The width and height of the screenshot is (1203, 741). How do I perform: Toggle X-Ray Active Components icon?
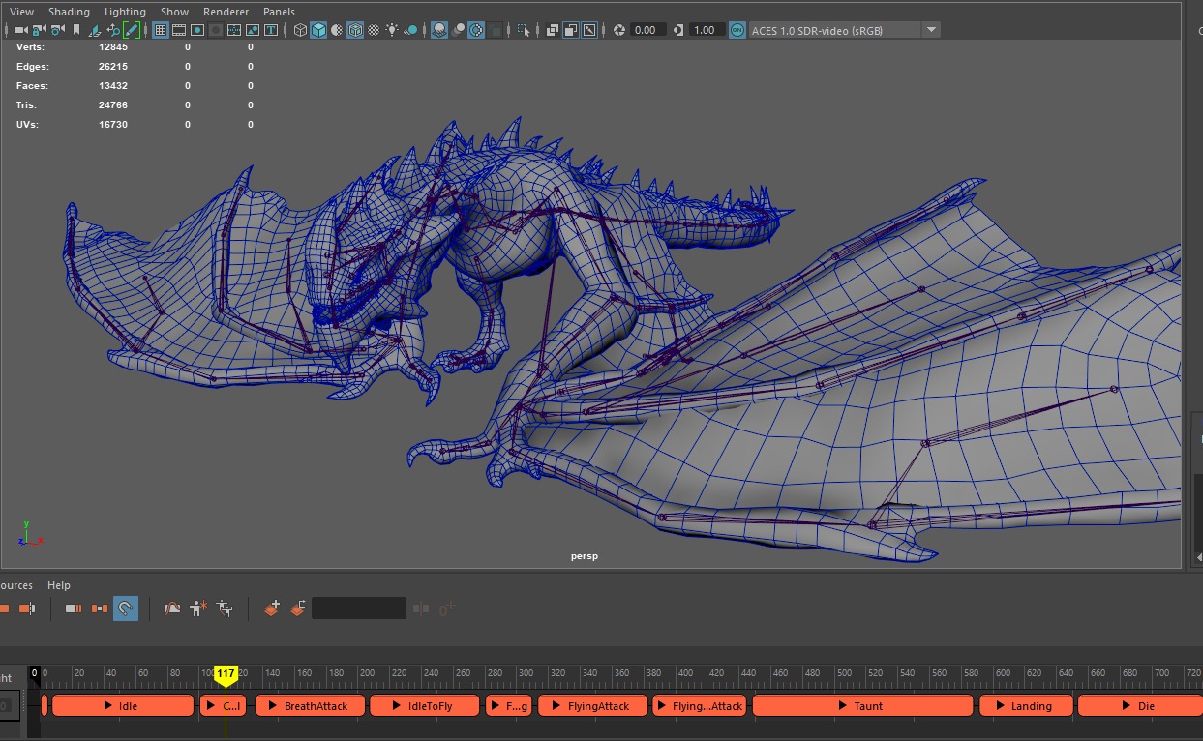point(571,30)
